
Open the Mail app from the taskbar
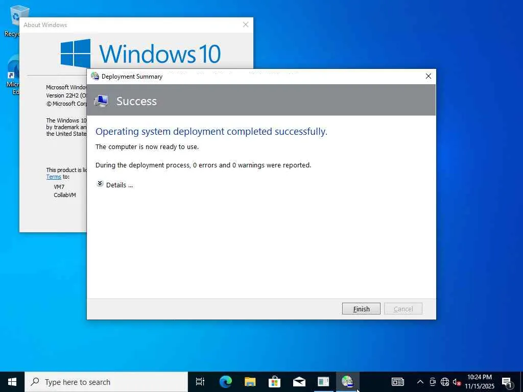click(299, 382)
